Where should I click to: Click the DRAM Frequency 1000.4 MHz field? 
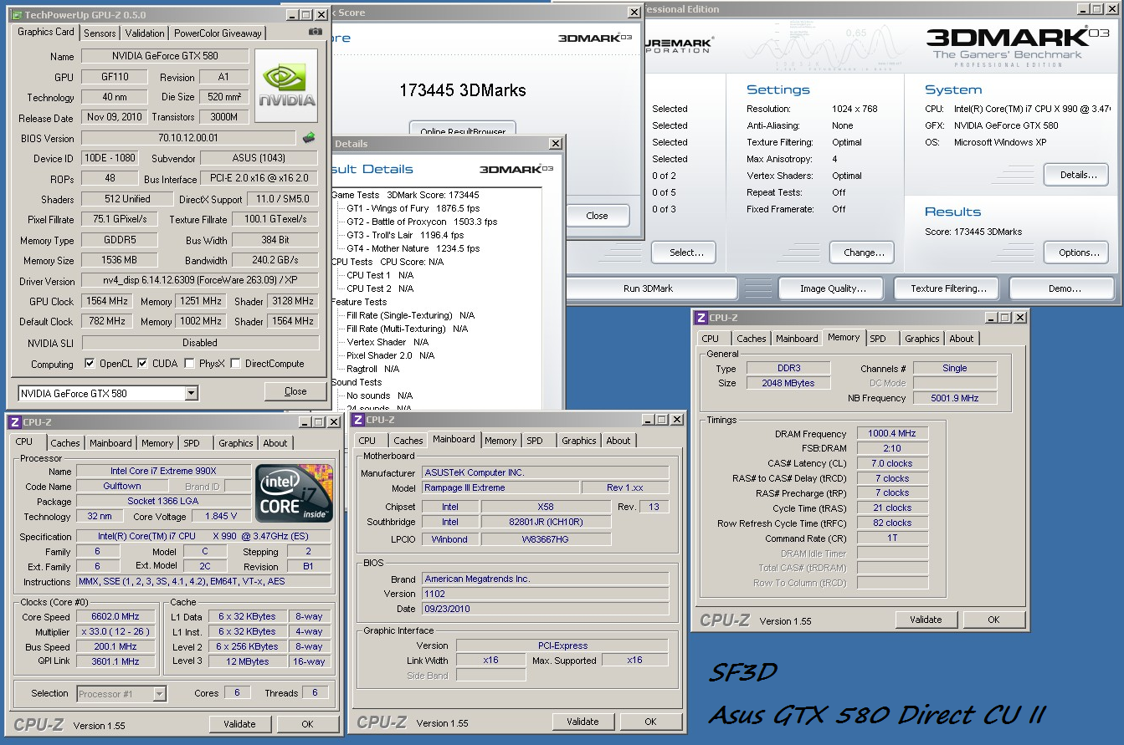point(892,434)
